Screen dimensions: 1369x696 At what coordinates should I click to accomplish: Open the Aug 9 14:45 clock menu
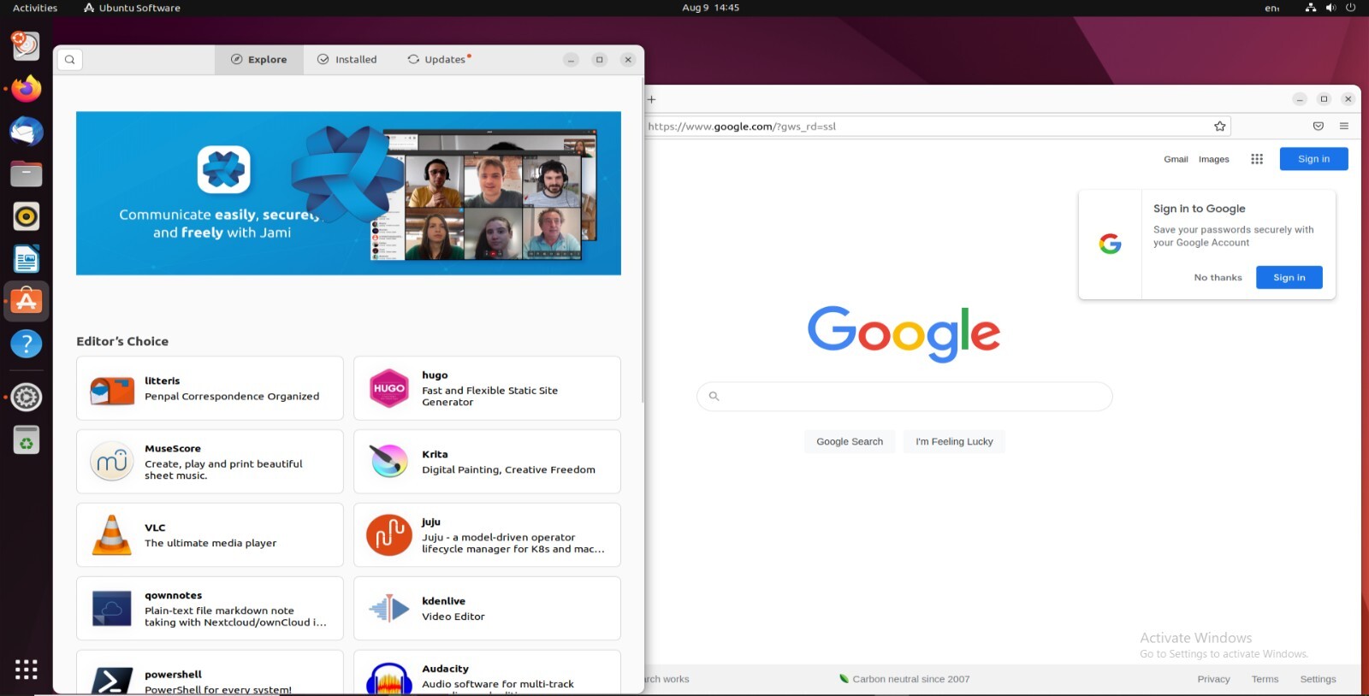(x=710, y=8)
